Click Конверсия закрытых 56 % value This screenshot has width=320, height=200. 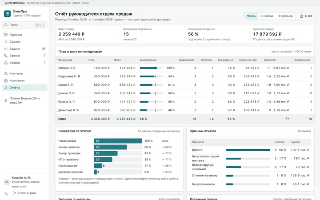click(193, 34)
